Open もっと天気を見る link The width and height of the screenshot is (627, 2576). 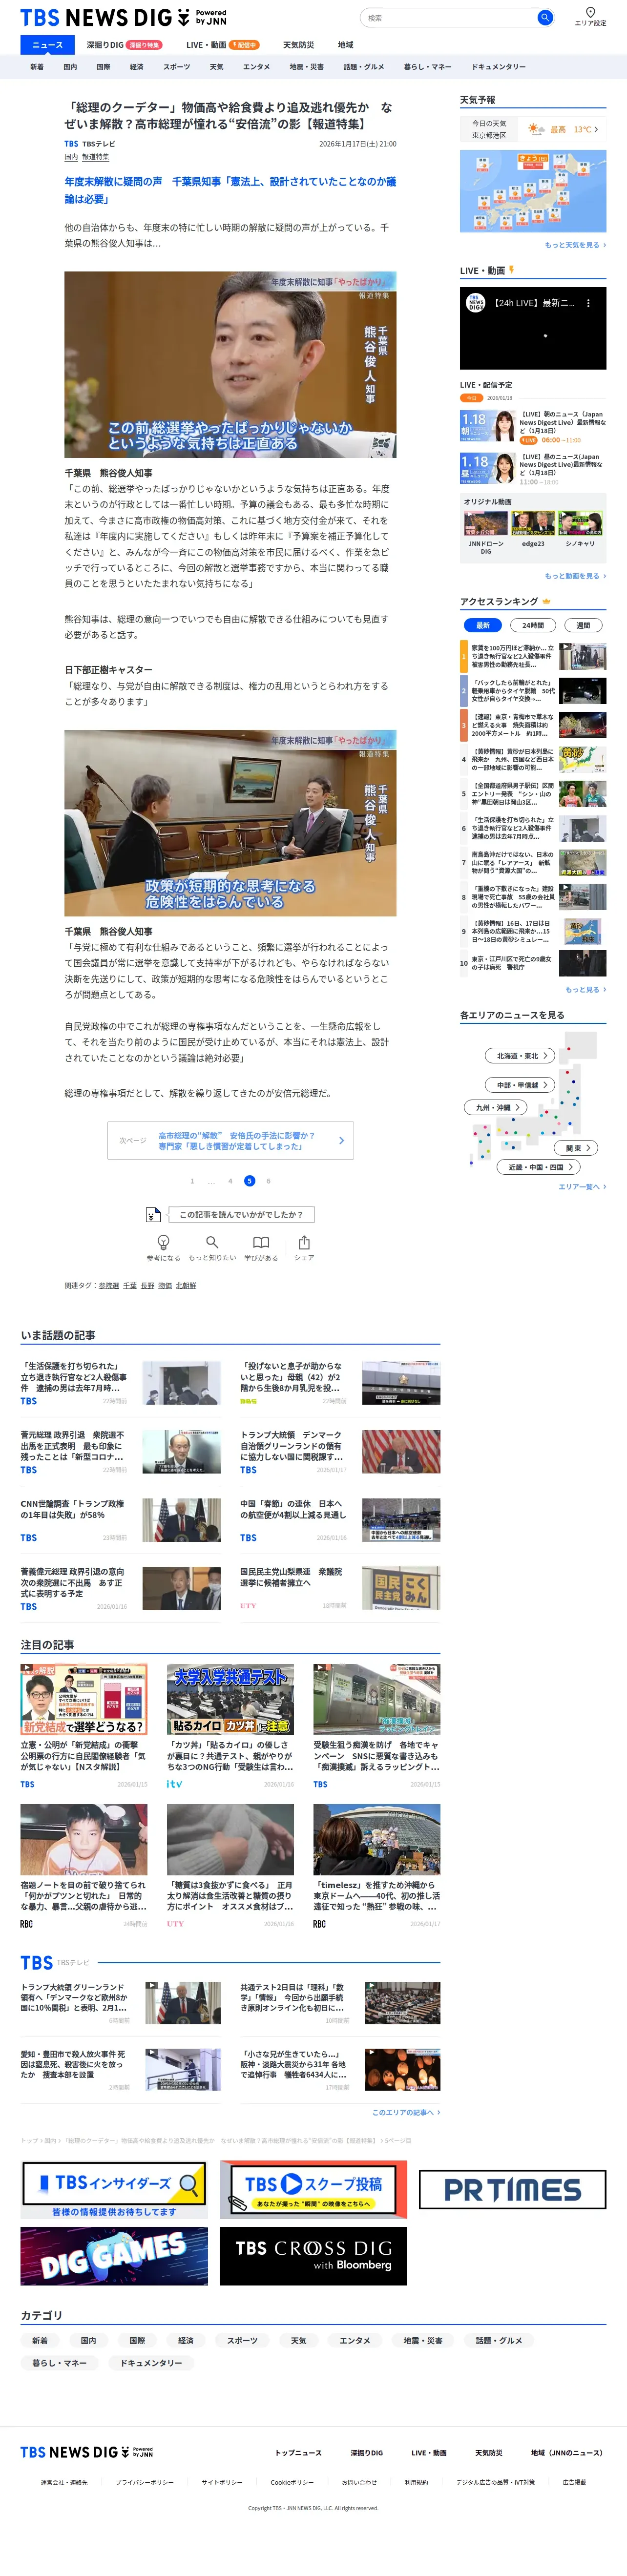coord(575,245)
